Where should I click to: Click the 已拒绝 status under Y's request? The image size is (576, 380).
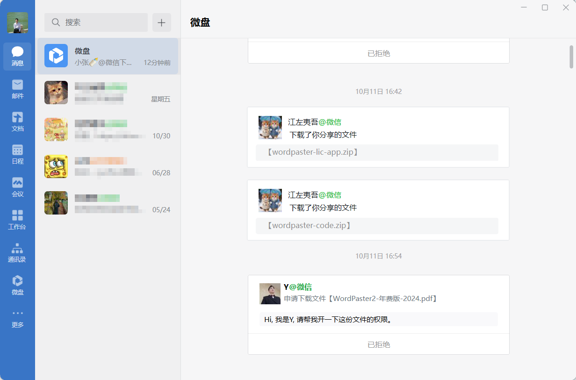[x=379, y=344]
